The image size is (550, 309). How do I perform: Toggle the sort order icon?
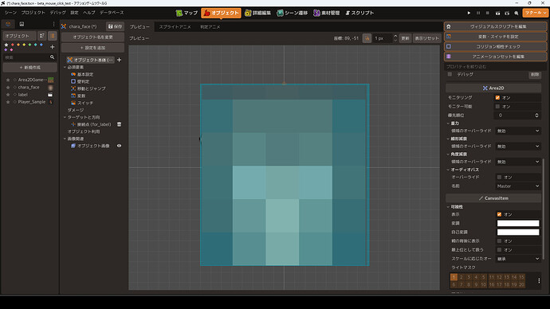click(x=41, y=36)
